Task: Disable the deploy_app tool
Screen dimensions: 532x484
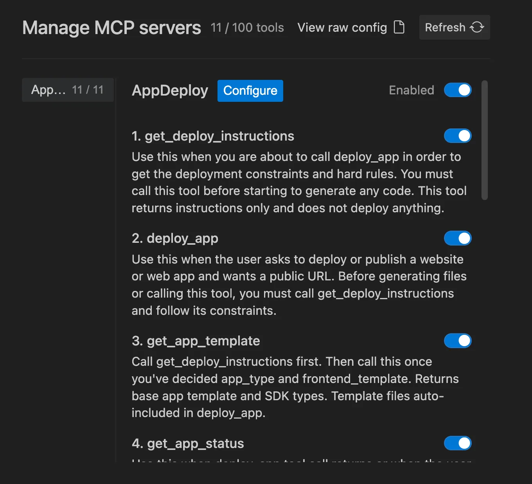Action: (458, 238)
